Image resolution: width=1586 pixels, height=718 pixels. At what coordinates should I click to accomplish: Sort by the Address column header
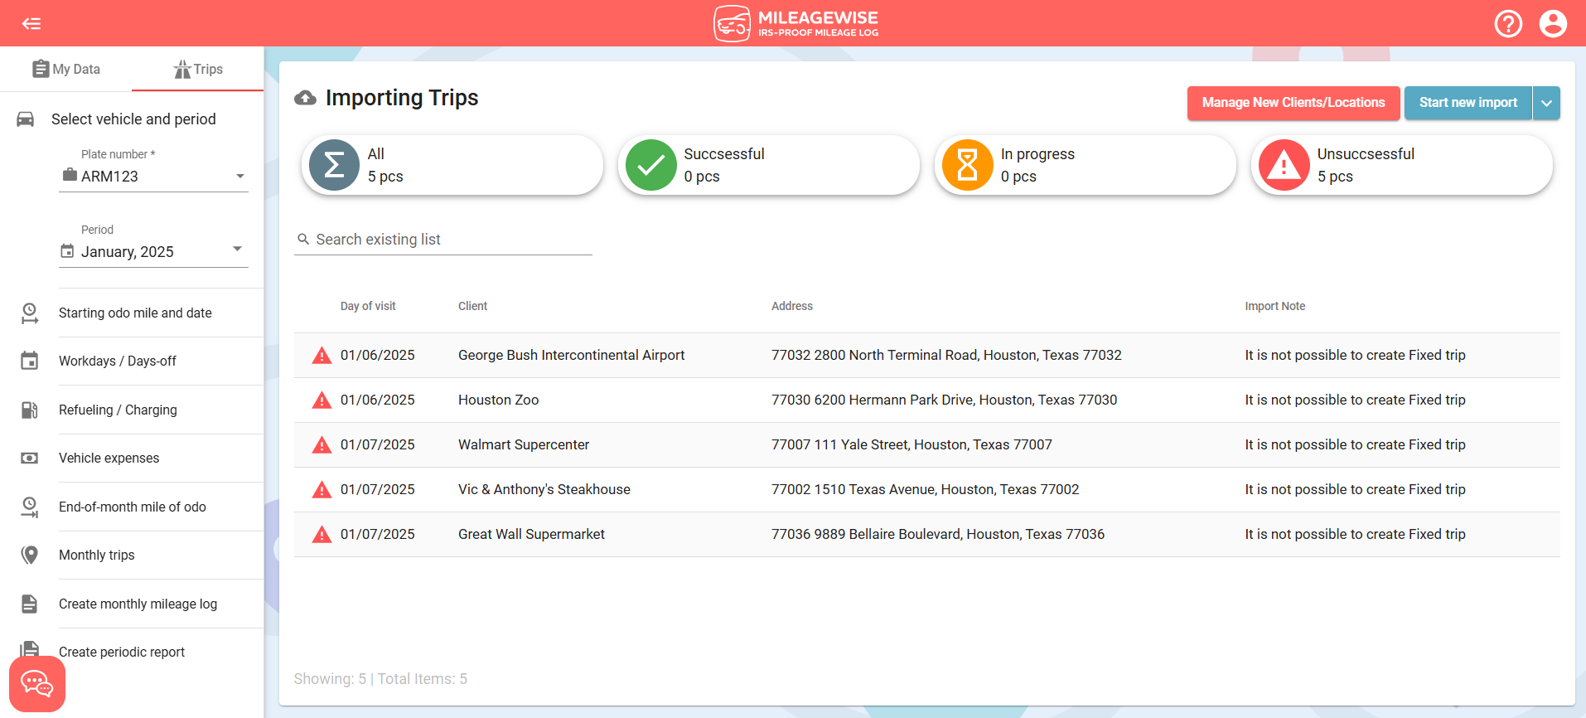pyautogui.click(x=792, y=306)
